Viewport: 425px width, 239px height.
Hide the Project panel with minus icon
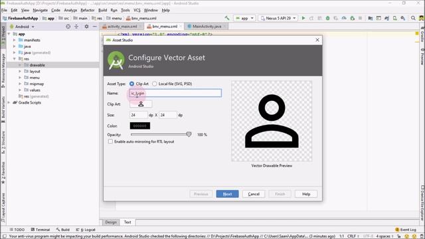(x=94, y=27)
